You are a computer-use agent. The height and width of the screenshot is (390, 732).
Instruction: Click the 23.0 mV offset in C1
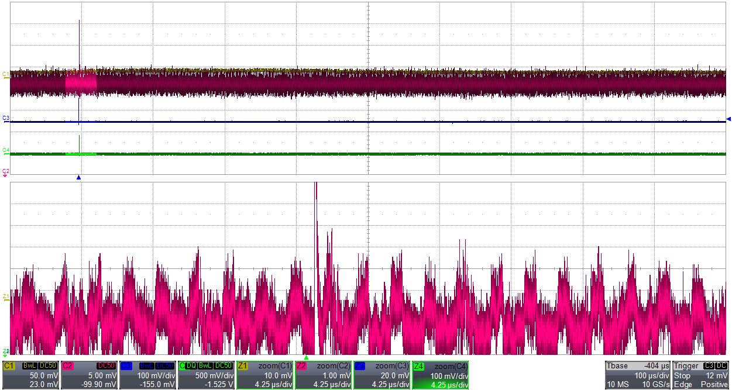[44, 384]
